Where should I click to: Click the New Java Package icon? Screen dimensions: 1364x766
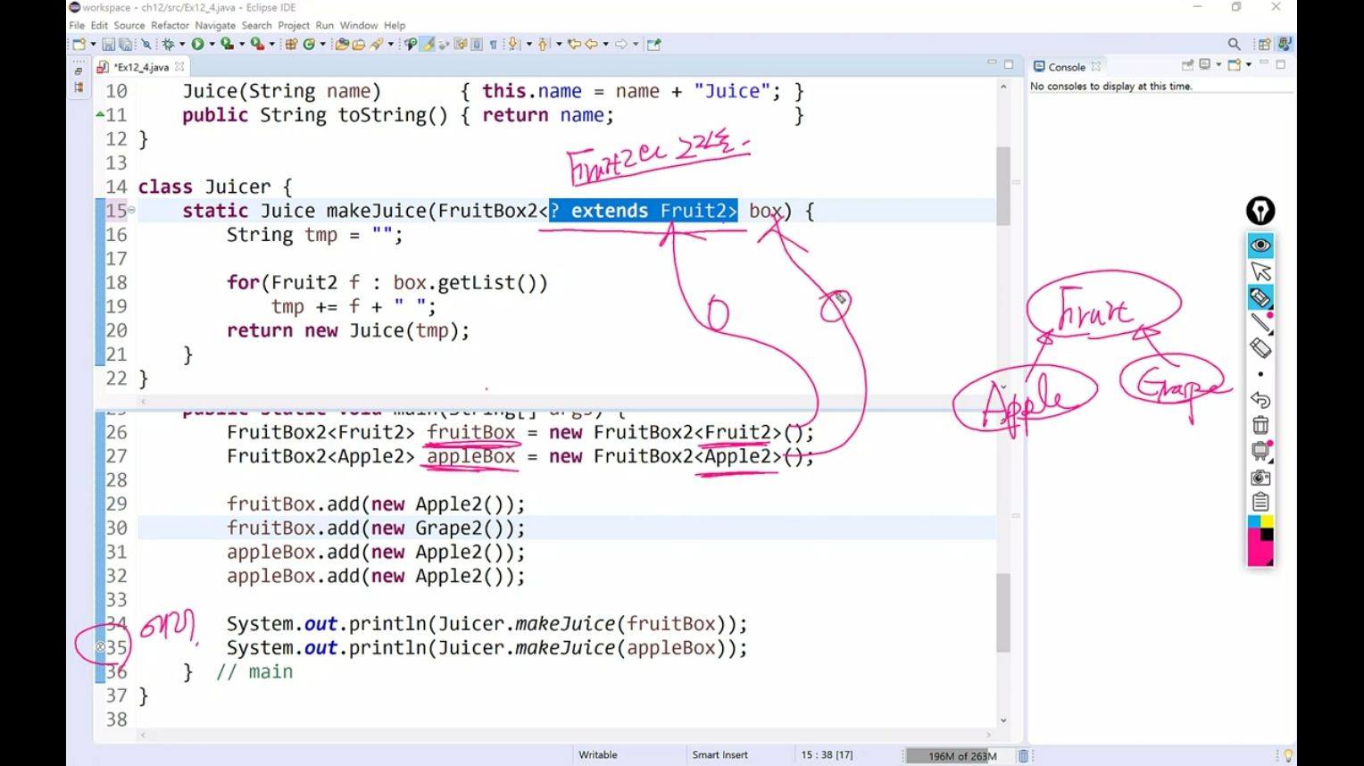(291, 44)
